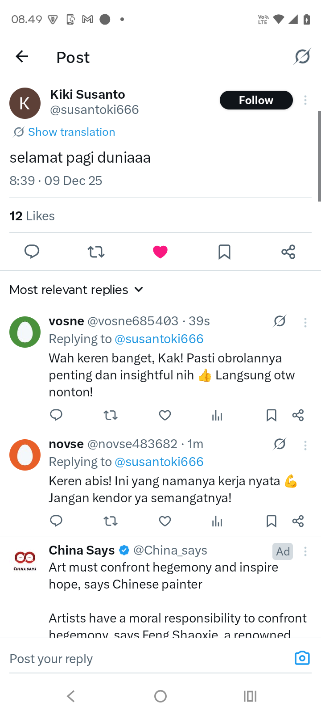Viewport: 321px width, 715px height.
Task: Repost the 'selamat pagi duniaaa' post
Action: pyautogui.click(x=96, y=252)
